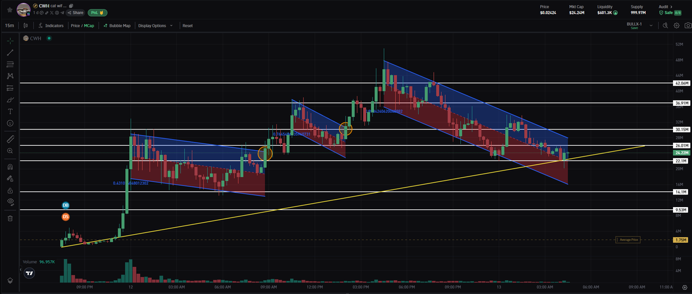Click the Supply 999.97M value
This screenshot has width=692, height=294.
click(637, 12)
